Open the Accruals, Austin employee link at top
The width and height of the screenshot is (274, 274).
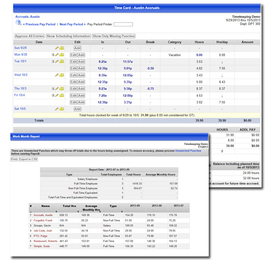[x=27, y=17]
